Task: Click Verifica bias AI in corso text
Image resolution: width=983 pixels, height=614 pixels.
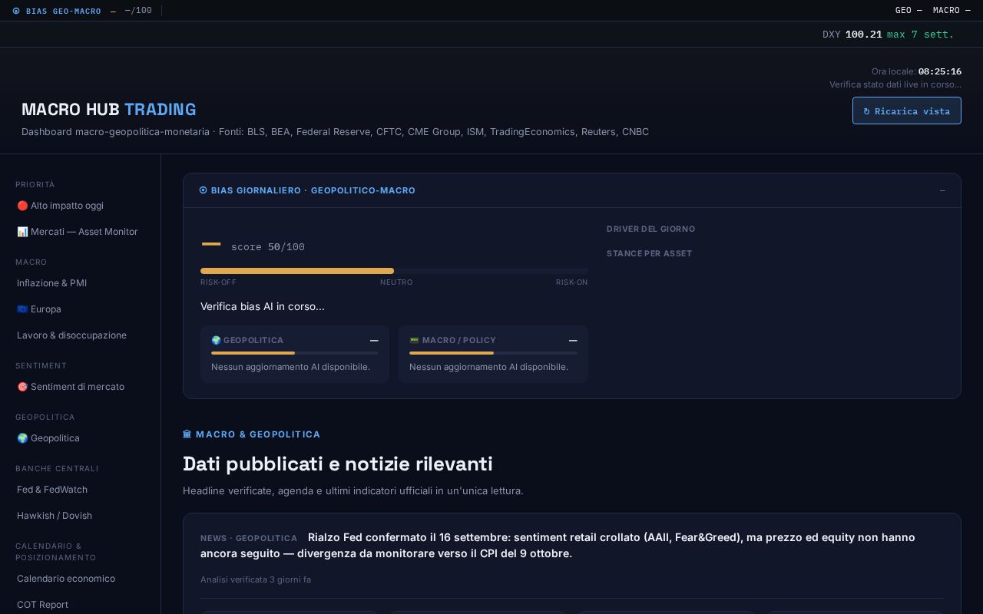Action: click(263, 306)
